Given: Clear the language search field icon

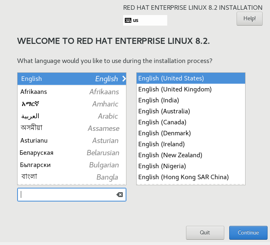Looking at the screenshot, I should (120, 195).
